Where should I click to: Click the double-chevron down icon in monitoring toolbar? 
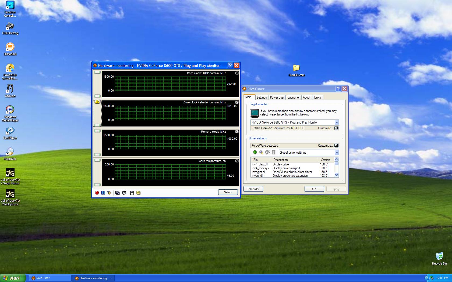[124, 193]
